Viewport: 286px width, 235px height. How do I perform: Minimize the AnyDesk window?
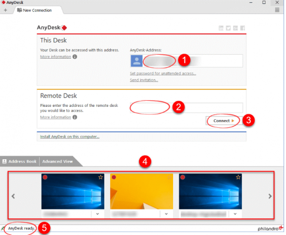pos(251,2)
